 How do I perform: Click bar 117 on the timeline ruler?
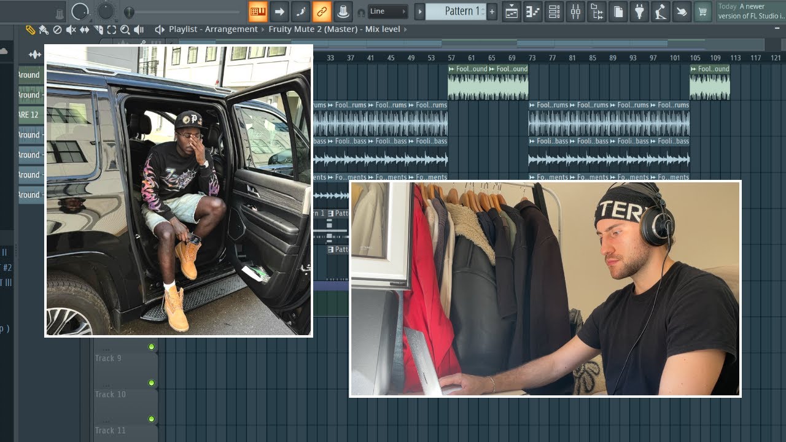756,58
